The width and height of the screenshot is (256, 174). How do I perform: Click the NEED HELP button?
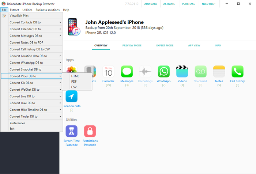tap(208, 4)
